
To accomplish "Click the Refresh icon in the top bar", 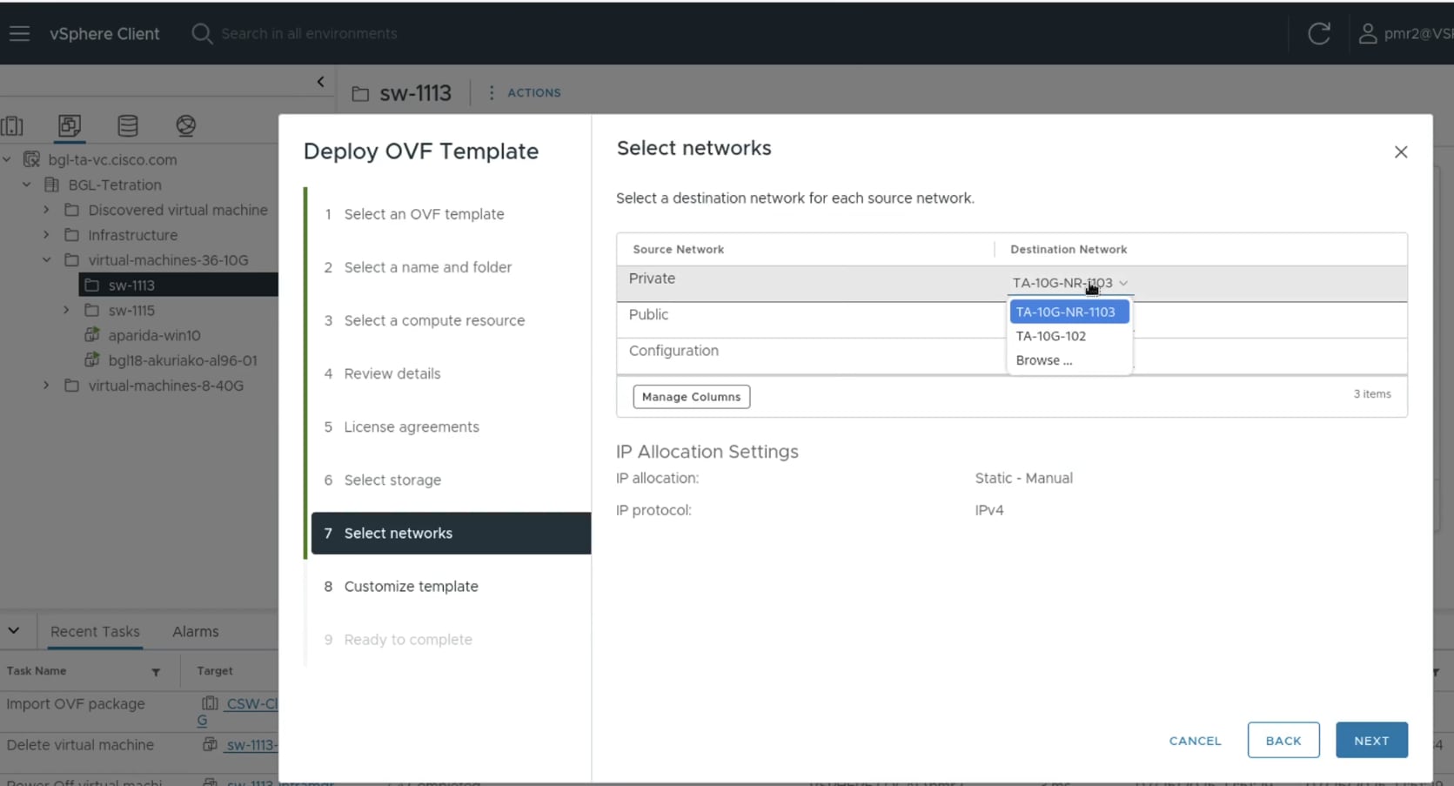I will point(1319,33).
